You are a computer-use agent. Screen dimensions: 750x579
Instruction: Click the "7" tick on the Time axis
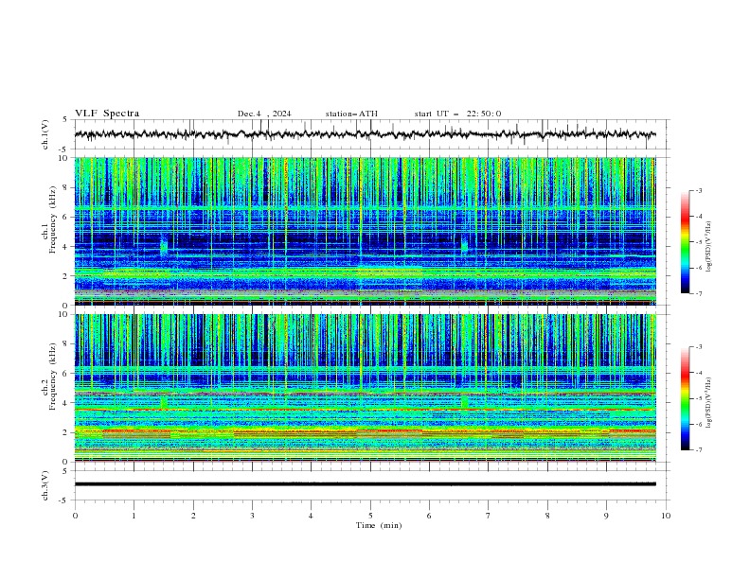coord(489,516)
